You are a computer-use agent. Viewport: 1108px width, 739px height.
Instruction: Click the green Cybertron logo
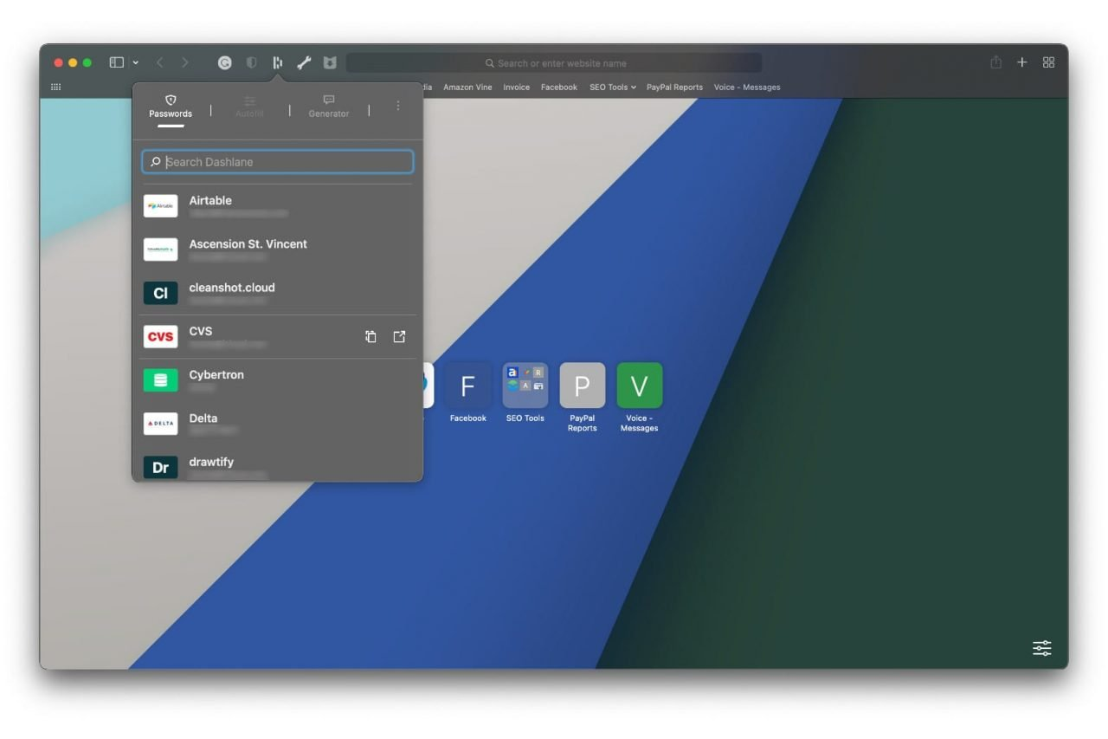click(161, 380)
